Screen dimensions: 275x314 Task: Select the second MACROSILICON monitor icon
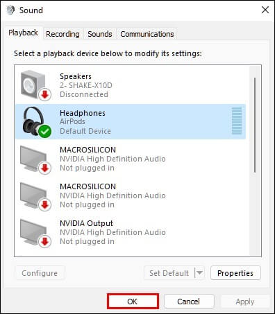point(35,196)
